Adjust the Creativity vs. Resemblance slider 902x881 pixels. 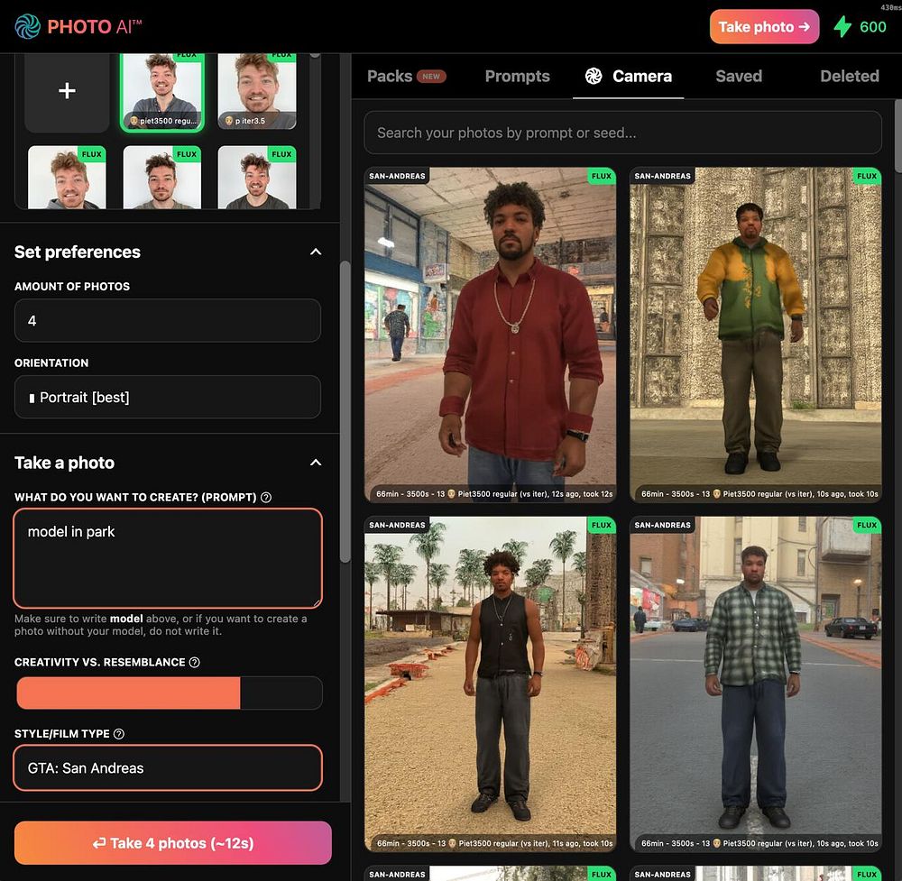click(169, 693)
